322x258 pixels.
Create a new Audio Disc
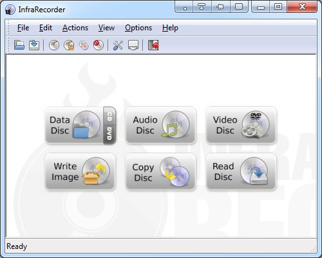pos(160,125)
